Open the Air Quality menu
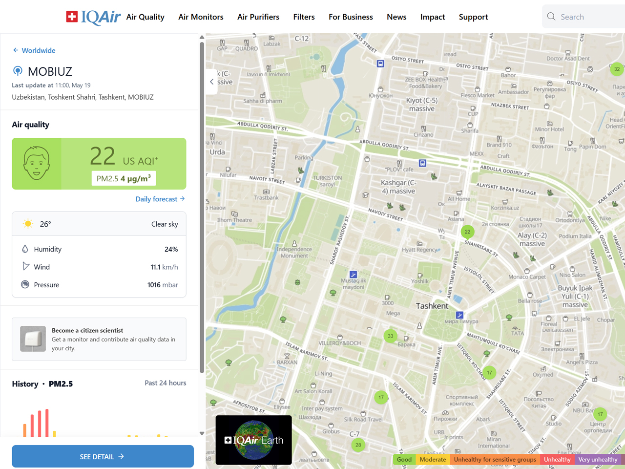625x469 pixels. point(145,17)
